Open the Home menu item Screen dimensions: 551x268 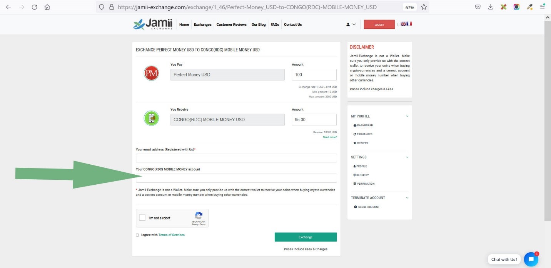(x=184, y=25)
